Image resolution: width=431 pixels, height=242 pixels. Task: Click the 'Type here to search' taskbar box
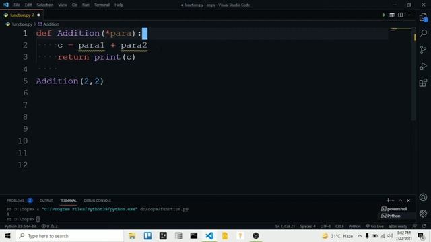pyautogui.click(x=69, y=236)
